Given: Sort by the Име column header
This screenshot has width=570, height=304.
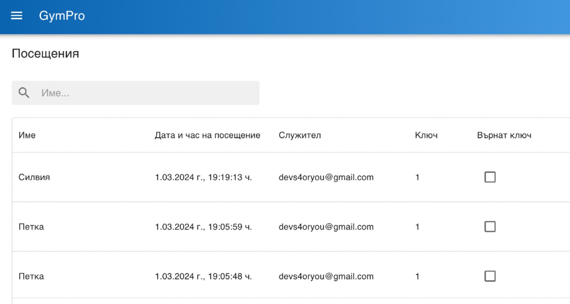Looking at the screenshot, I should click(x=27, y=135).
